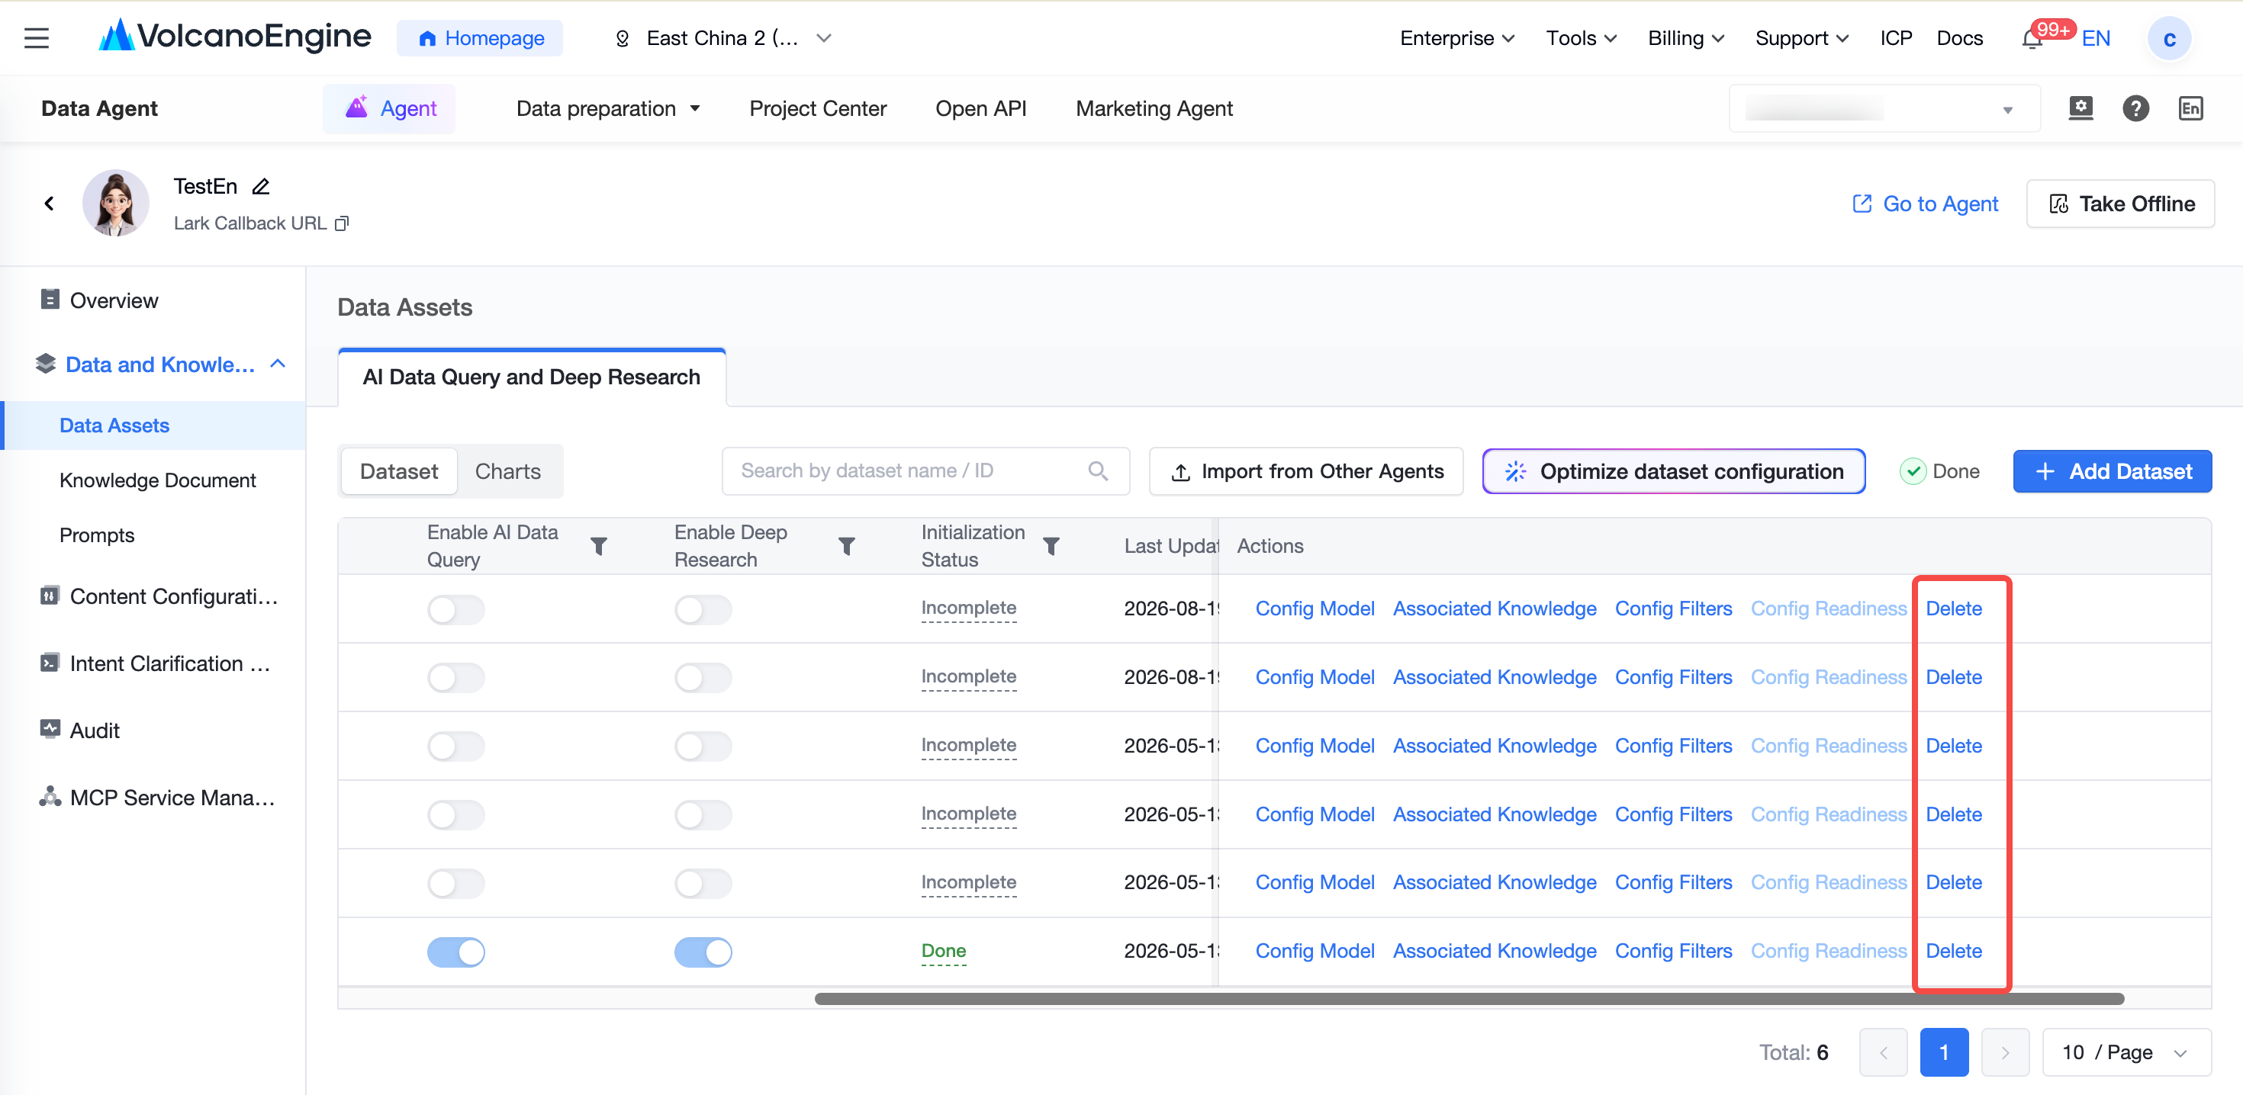Open the Project Center menu
2243x1095 pixels.
tap(818, 109)
